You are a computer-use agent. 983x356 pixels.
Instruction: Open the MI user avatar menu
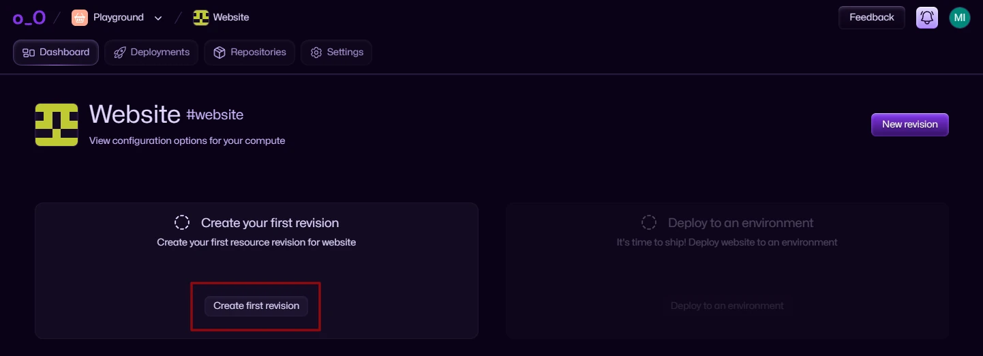[959, 18]
